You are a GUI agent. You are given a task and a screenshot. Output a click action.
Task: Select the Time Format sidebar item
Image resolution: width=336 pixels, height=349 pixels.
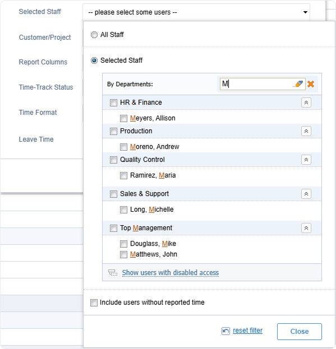click(x=38, y=113)
